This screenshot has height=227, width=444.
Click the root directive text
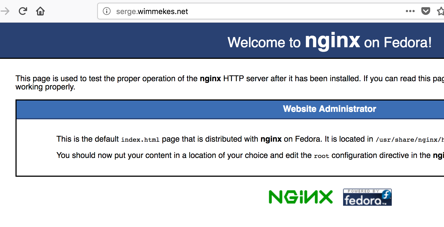pyautogui.click(x=321, y=156)
